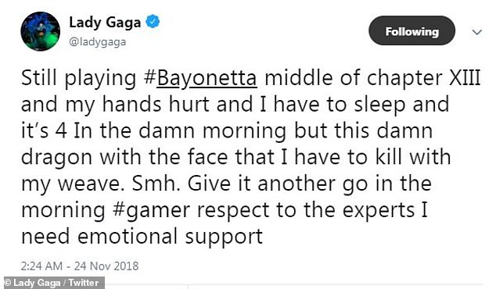
Task: Open the #Bayonetta hashtag
Action: pos(200,78)
